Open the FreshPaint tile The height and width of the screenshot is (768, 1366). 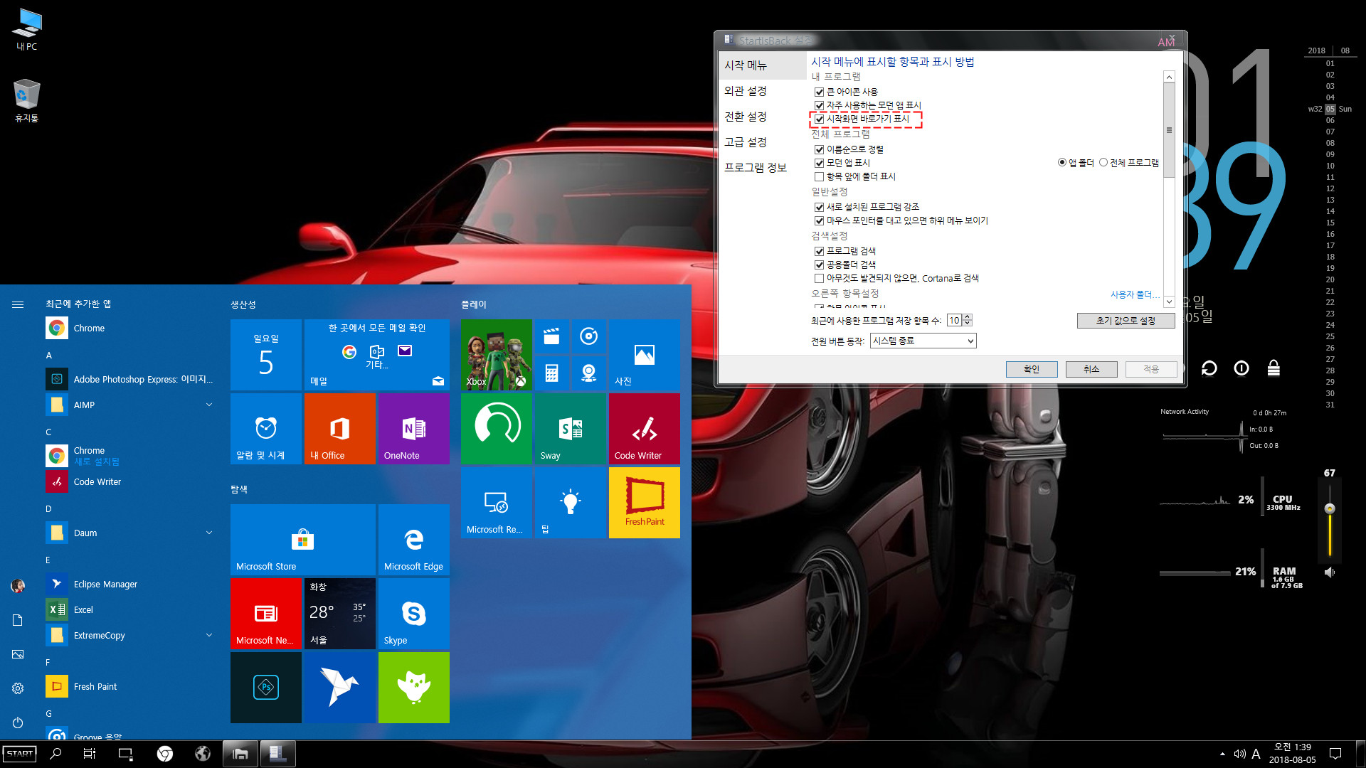tap(644, 503)
